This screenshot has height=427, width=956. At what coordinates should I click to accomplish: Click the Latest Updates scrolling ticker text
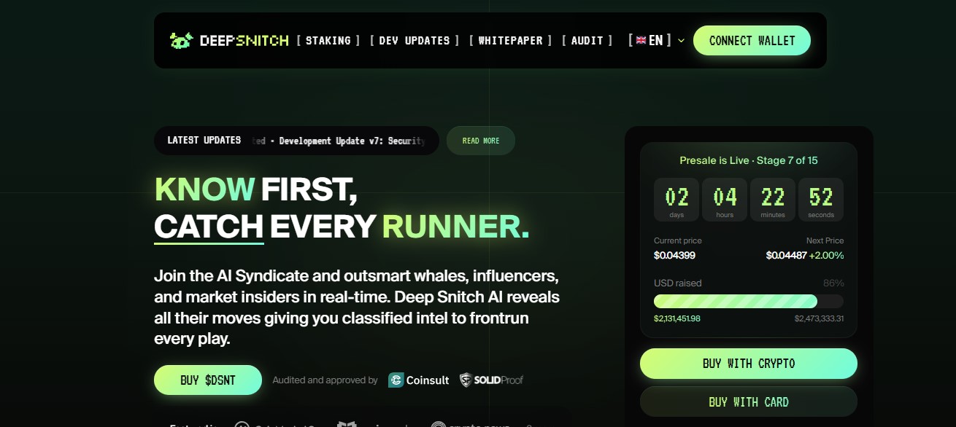click(339, 141)
